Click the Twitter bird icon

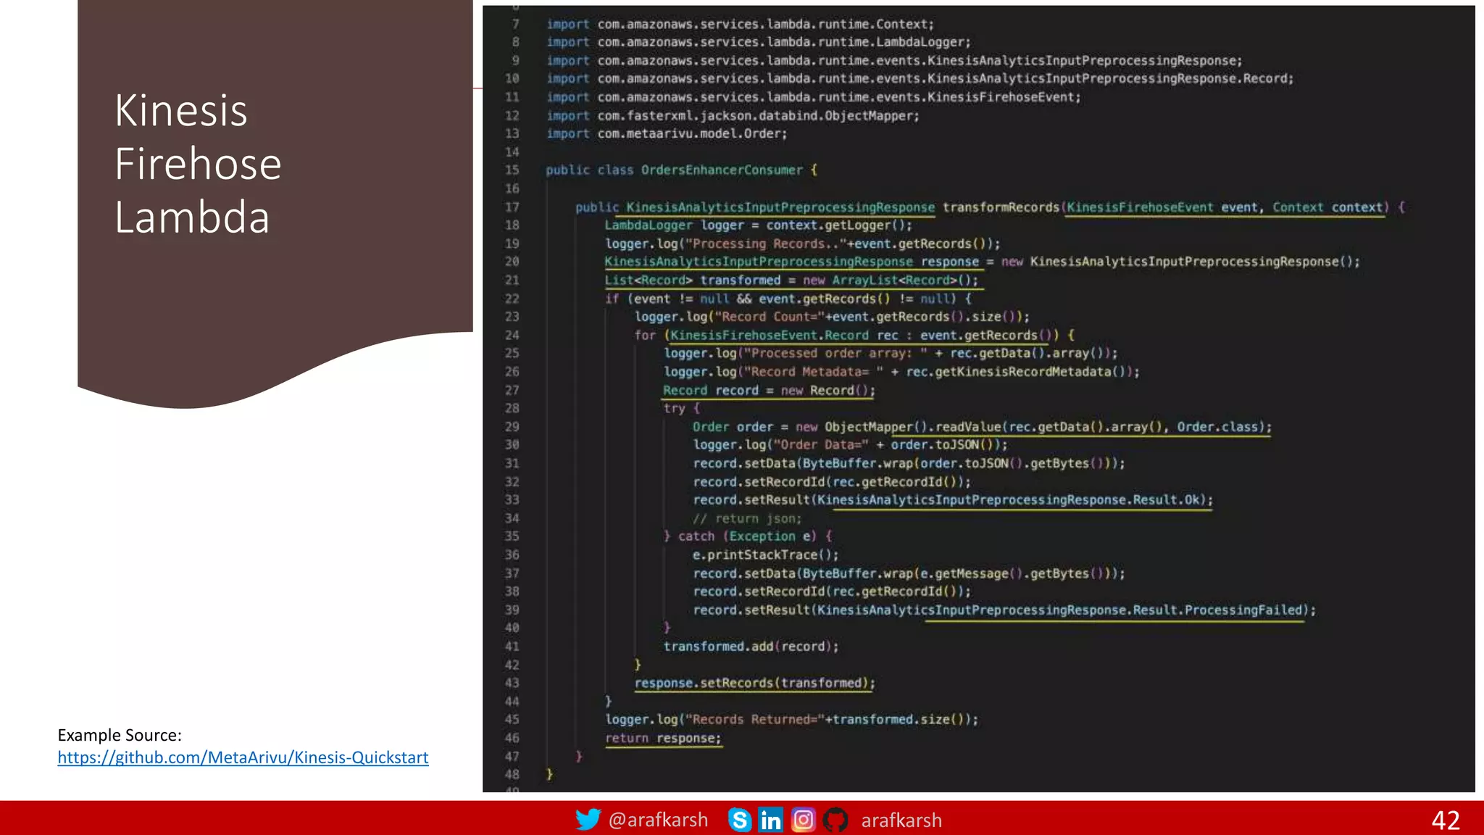(588, 820)
